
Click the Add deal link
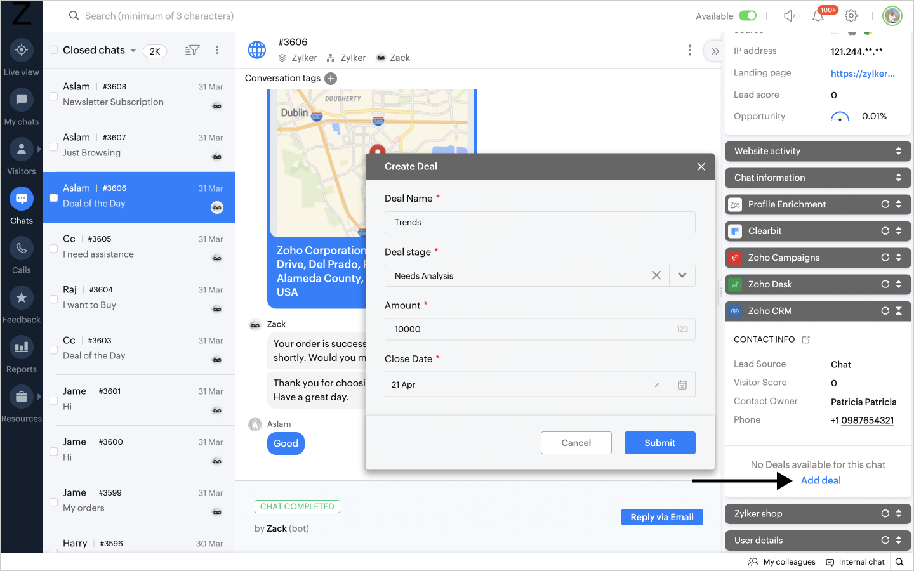click(821, 480)
